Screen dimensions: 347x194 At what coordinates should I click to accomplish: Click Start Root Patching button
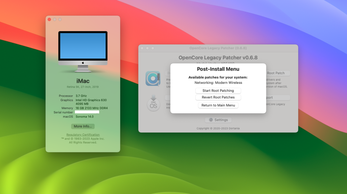point(218,91)
